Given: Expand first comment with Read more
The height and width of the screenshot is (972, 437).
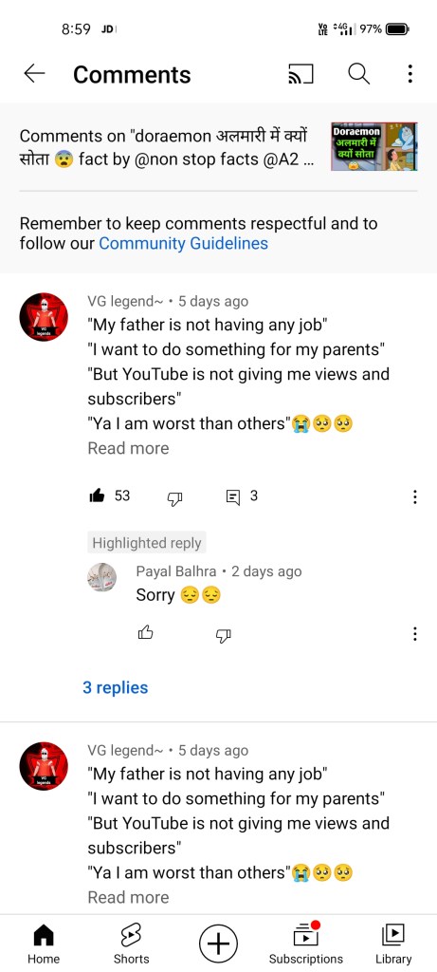Looking at the screenshot, I should tap(128, 448).
